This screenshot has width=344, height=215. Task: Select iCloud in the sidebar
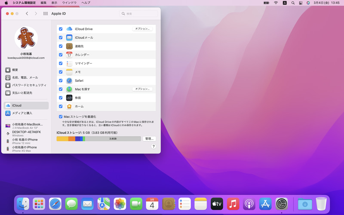pos(26,105)
